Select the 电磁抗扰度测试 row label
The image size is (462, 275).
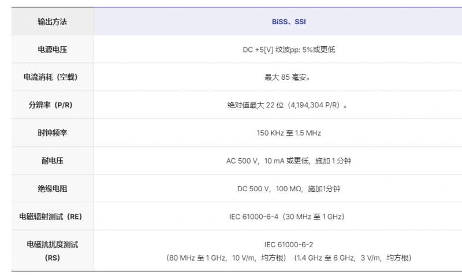pos(52,245)
